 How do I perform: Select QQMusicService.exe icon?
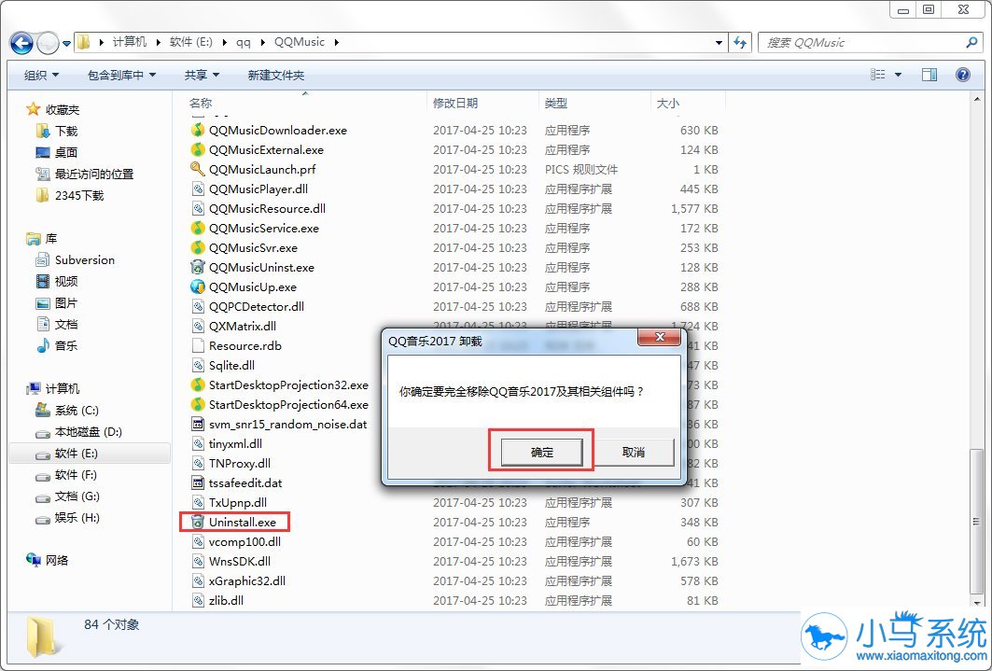pos(198,229)
